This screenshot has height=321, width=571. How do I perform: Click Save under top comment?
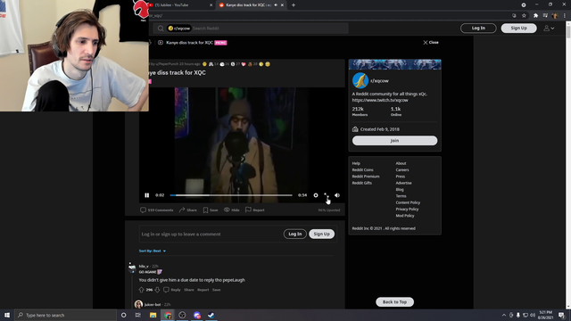pyautogui.click(x=216, y=290)
